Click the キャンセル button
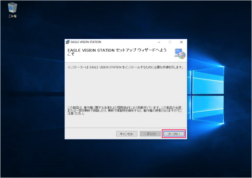The width and height of the screenshot is (252, 178). [x=127, y=134]
